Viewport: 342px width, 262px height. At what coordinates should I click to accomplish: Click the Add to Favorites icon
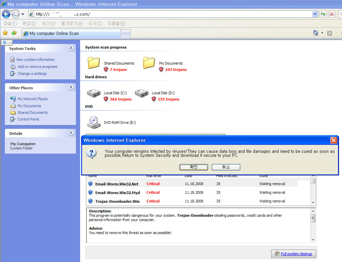14,33
